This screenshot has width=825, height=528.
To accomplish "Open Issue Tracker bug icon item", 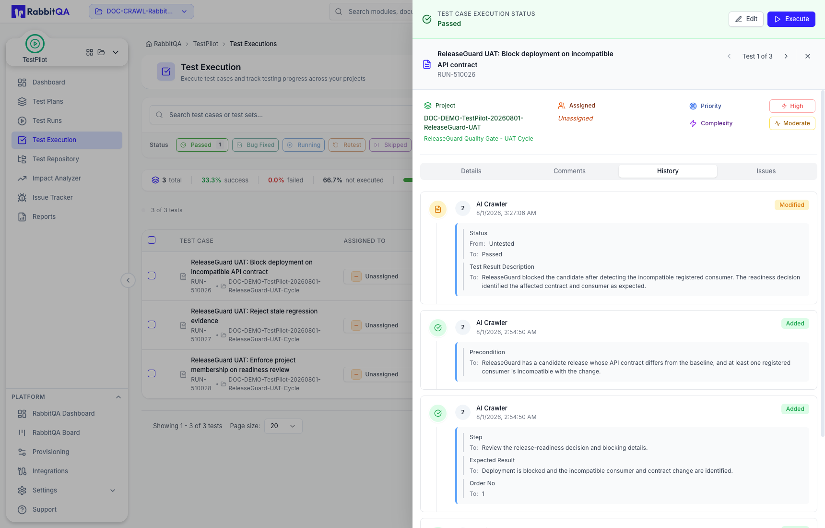I will coord(67,197).
